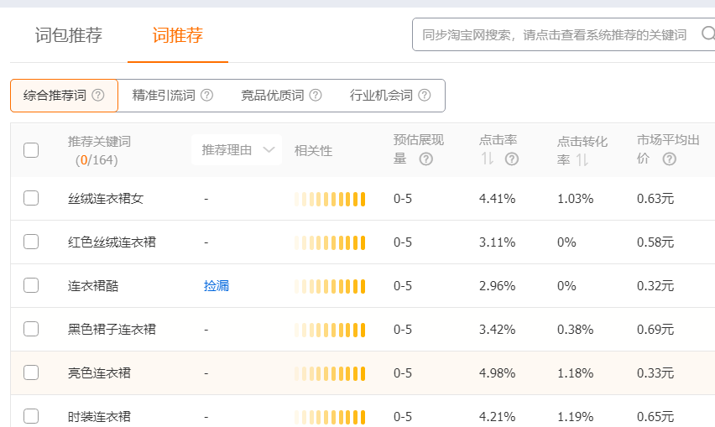This screenshot has width=715, height=427.
Task: Check the box for 丝绒连衣裙女
Action: point(31,199)
